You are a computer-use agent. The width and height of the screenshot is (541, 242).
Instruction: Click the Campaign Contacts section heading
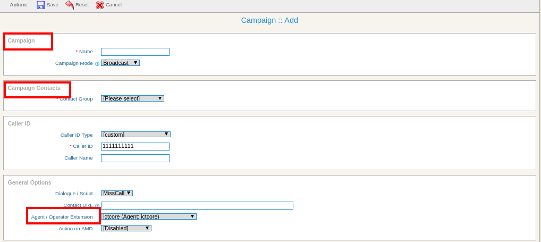(x=34, y=88)
